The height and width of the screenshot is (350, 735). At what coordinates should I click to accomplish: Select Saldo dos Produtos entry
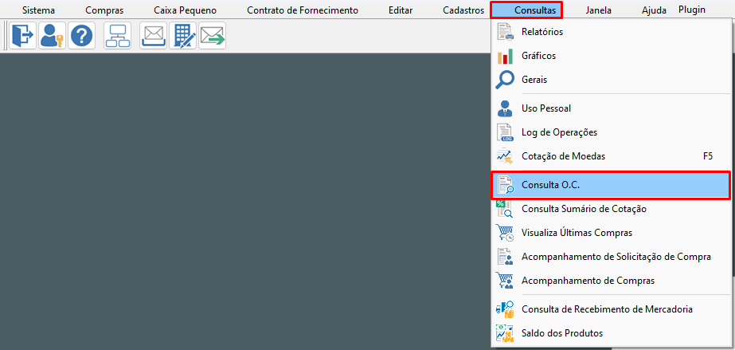(x=612, y=333)
